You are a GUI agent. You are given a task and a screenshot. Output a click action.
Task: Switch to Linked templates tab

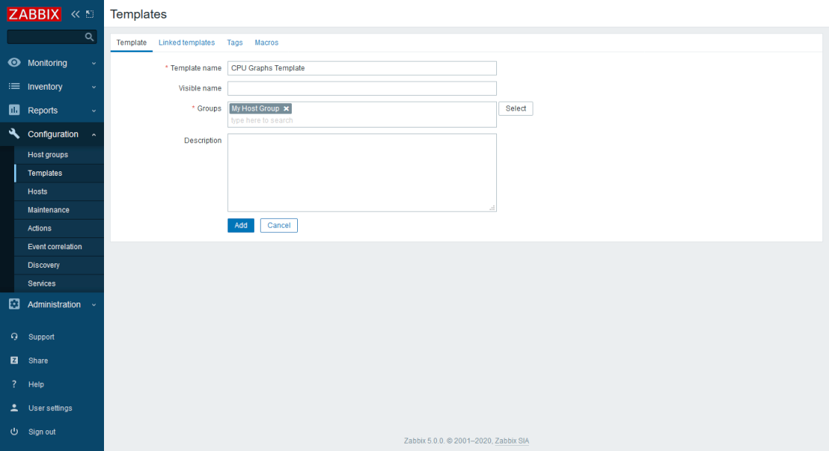[x=186, y=43]
